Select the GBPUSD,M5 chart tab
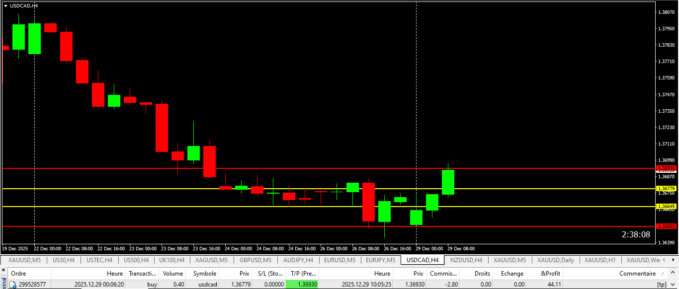679x289 pixels. pos(255,260)
